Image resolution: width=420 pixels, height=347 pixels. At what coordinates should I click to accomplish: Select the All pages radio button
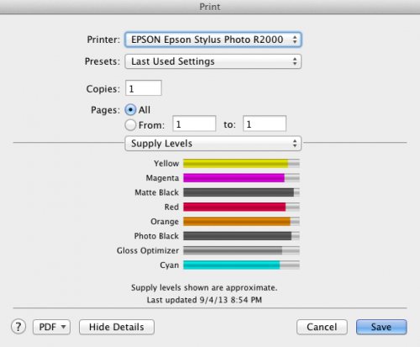tap(130, 110)
